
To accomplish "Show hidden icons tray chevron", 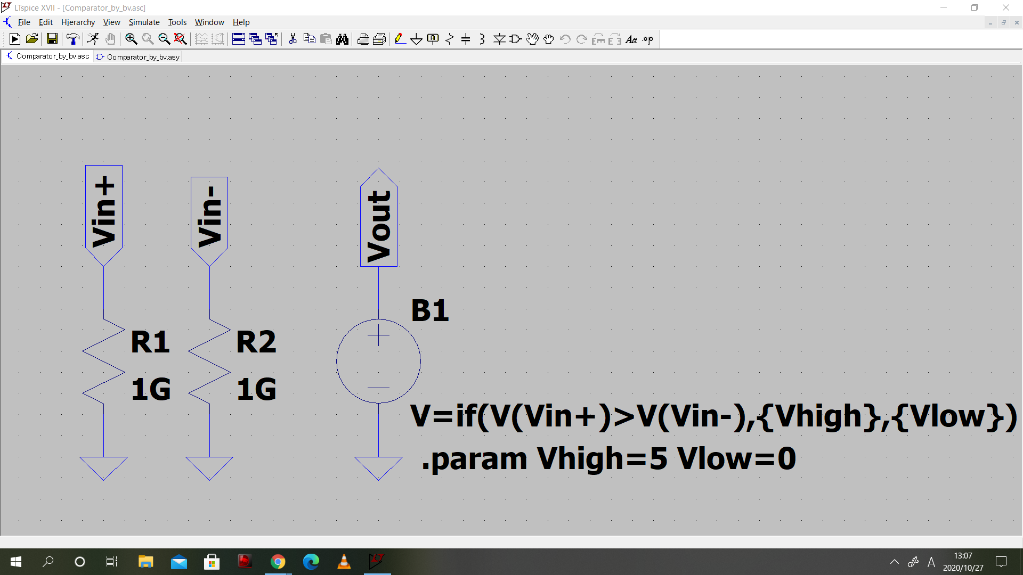I will (895, 562).
